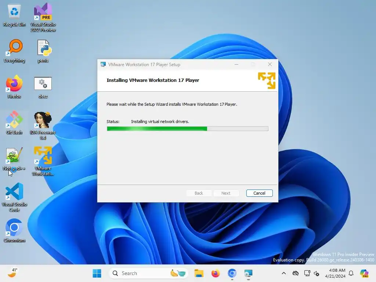This screenshot has width=376, height=282.
Task: Select the IDA Freeware 8.4 shortcut
Action: pyautogui.click(x=43, y=126)
